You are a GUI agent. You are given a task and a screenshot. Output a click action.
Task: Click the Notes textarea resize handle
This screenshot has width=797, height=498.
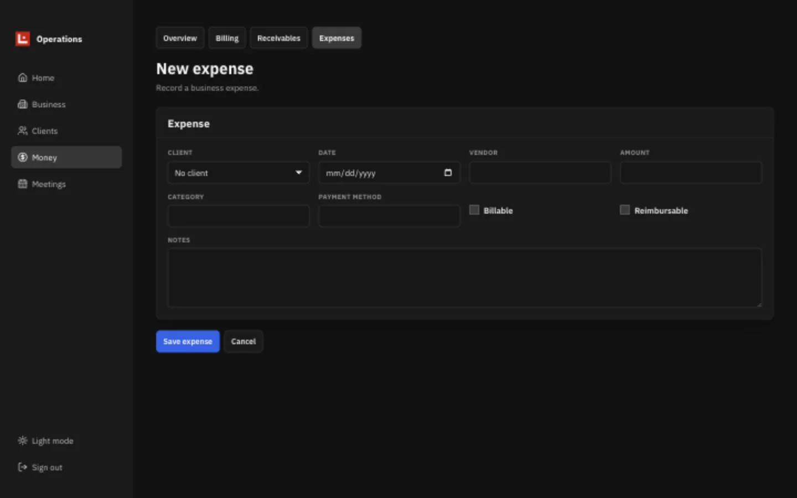pyautogui.click(x=758, y=304)
